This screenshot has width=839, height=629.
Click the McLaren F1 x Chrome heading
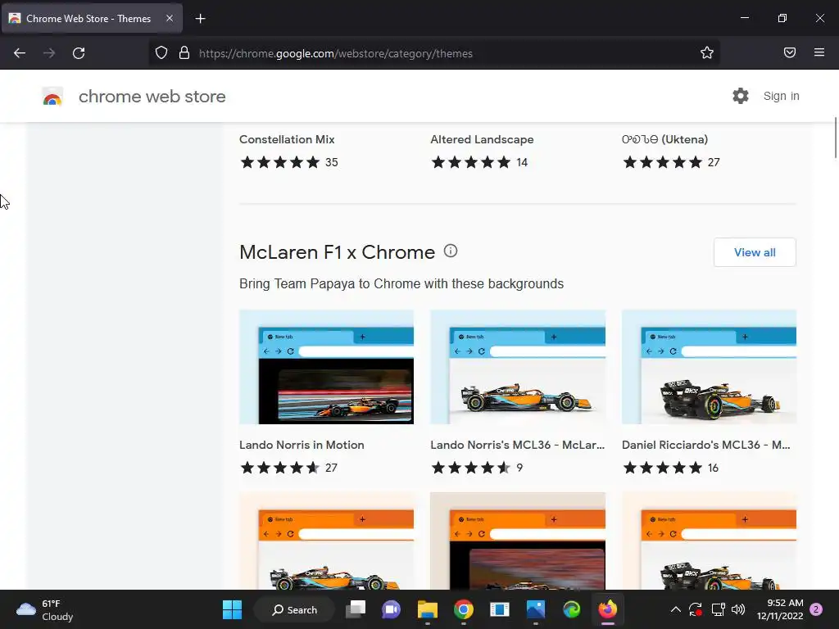coord(337,252)
